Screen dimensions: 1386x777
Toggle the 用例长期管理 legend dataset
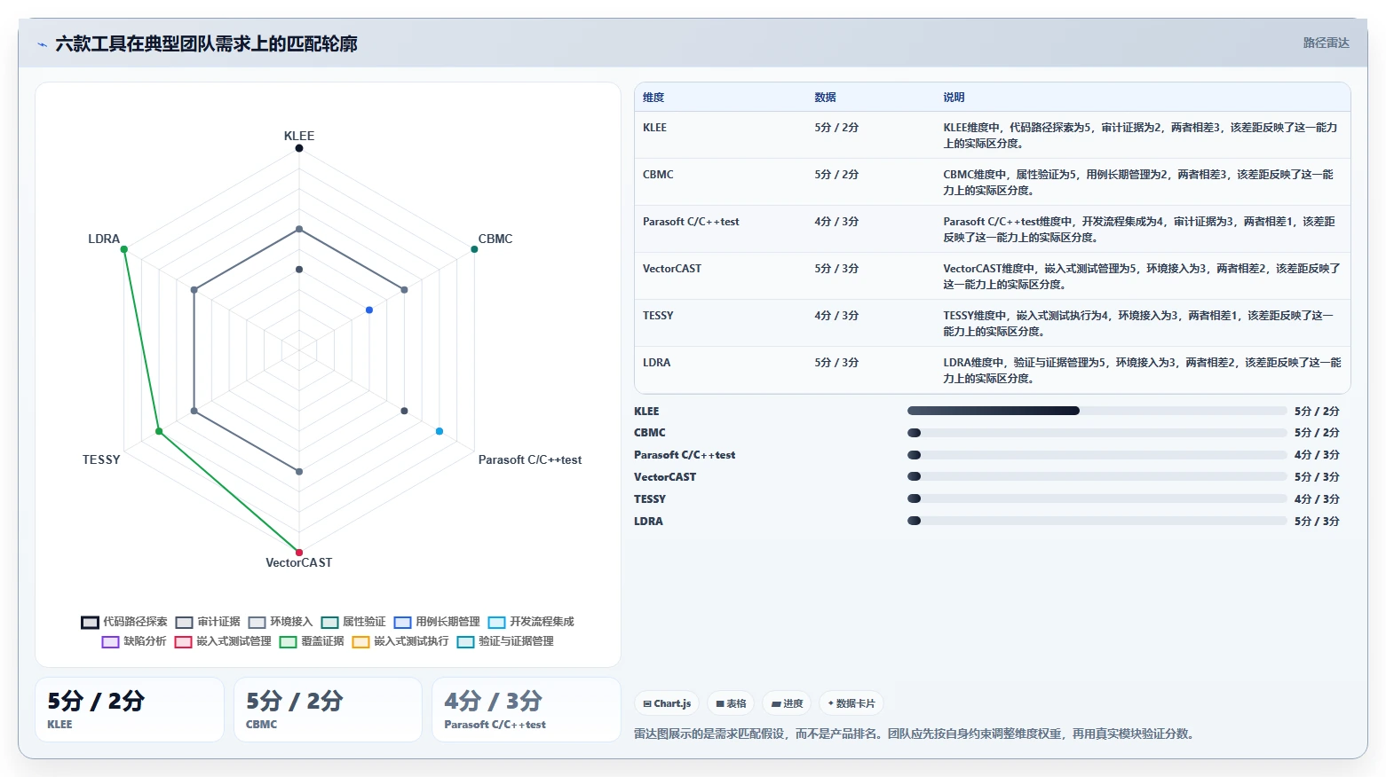click(x=437, y=622)
